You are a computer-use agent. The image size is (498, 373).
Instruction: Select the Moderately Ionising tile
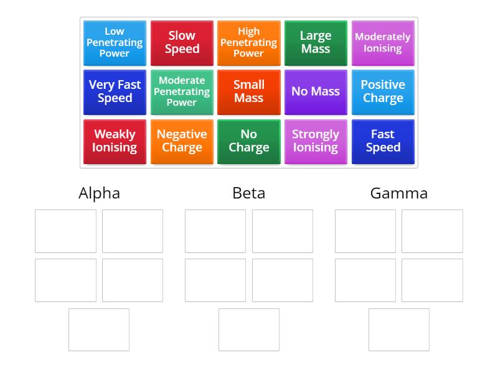(383, 43)
